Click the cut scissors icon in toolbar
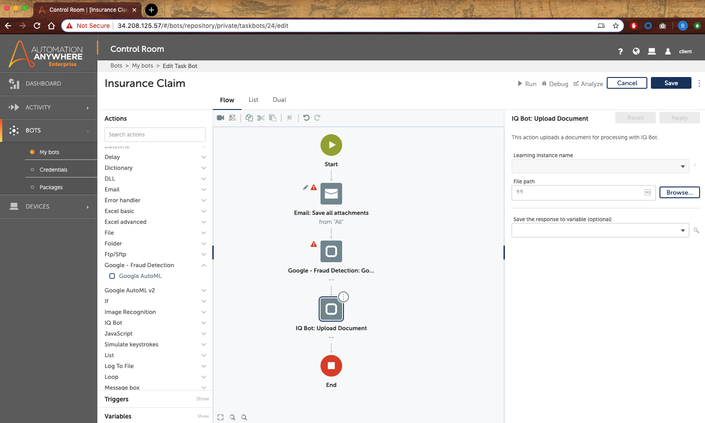 pyautogui.click(x=261, y=118)
